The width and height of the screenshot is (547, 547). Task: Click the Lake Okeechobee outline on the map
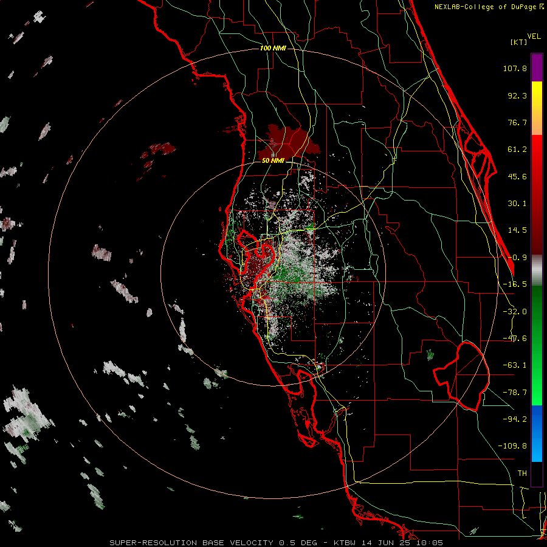[461, 376]
